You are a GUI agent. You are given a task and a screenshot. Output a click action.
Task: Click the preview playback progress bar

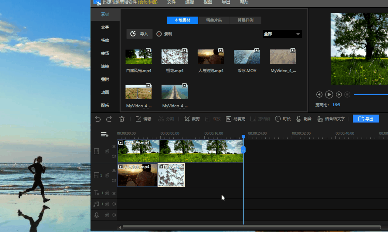(x=370, y=94)
